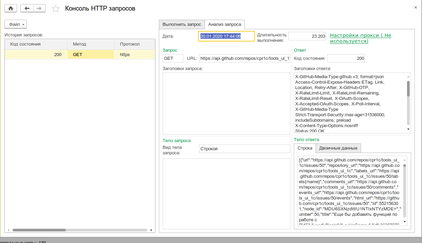Click the Home icon button
The height and width of the screenshot is (243, 422).
point(11,8)
